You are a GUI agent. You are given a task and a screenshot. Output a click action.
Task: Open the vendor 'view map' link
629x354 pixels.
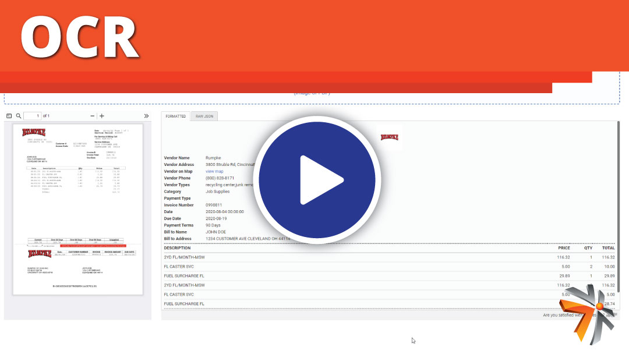[214, 171]
